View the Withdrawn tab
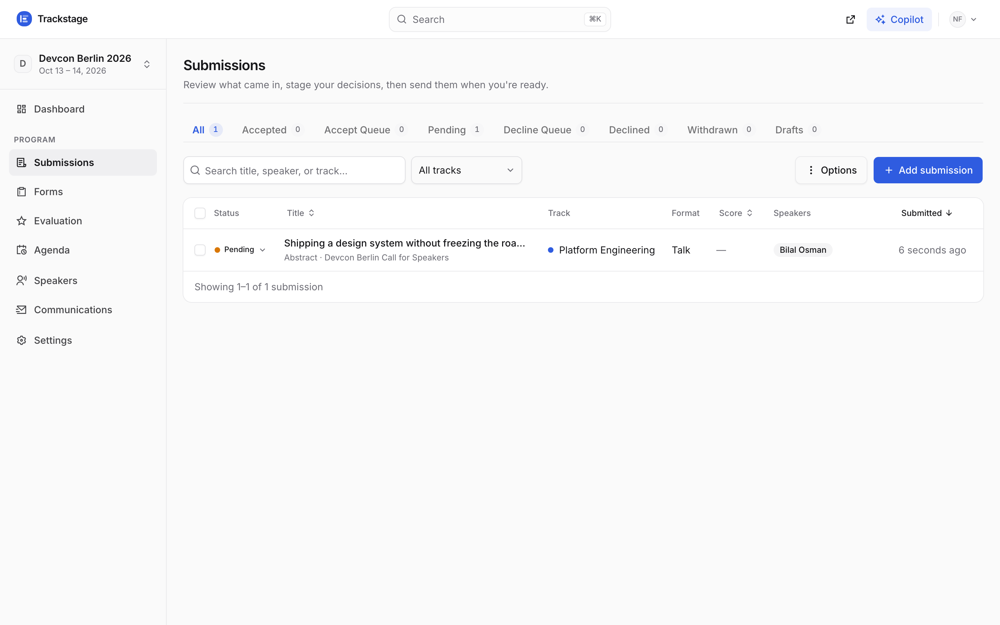The height and width of the screenshot is (625, 1000). 721,130
